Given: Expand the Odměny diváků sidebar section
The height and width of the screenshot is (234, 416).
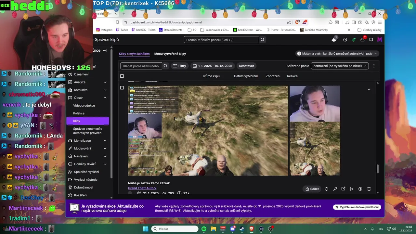Looking at the screenshot, I should [105, 164].
